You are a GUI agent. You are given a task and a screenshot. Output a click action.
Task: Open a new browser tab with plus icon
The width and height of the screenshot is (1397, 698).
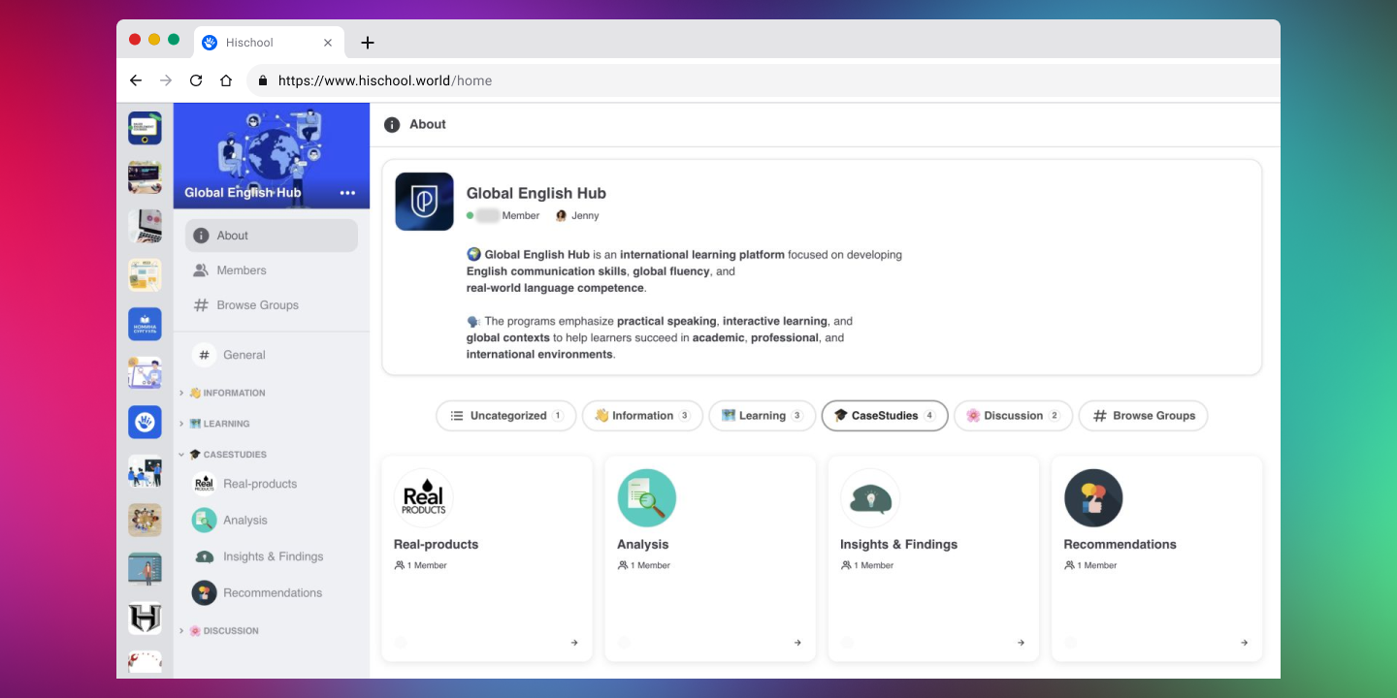pos(367,43)
